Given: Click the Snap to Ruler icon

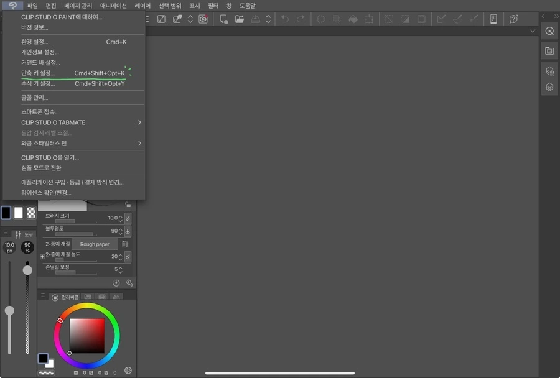Looking at the screenshot, I should coord(441,19).
